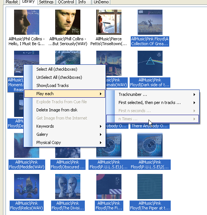Select the ...But Seriously(WAV) album cover
The width and height of the screenshot is (207, 215).
(68, 22)
